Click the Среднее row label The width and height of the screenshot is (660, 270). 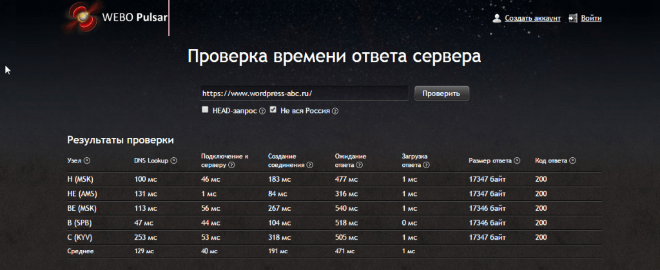(x=81, y=251)
